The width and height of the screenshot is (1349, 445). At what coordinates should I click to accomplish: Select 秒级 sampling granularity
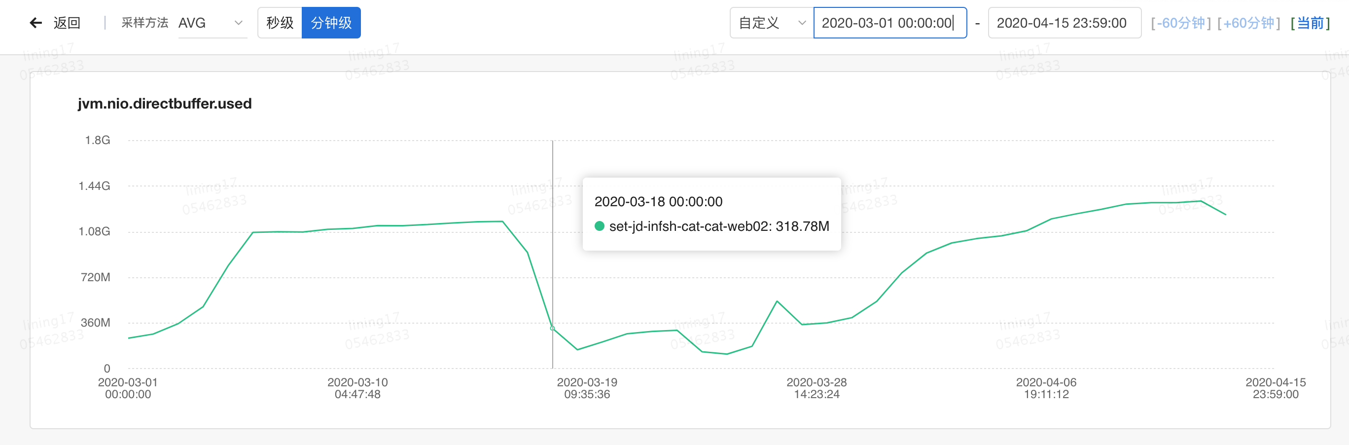click(x=280, y=23)
